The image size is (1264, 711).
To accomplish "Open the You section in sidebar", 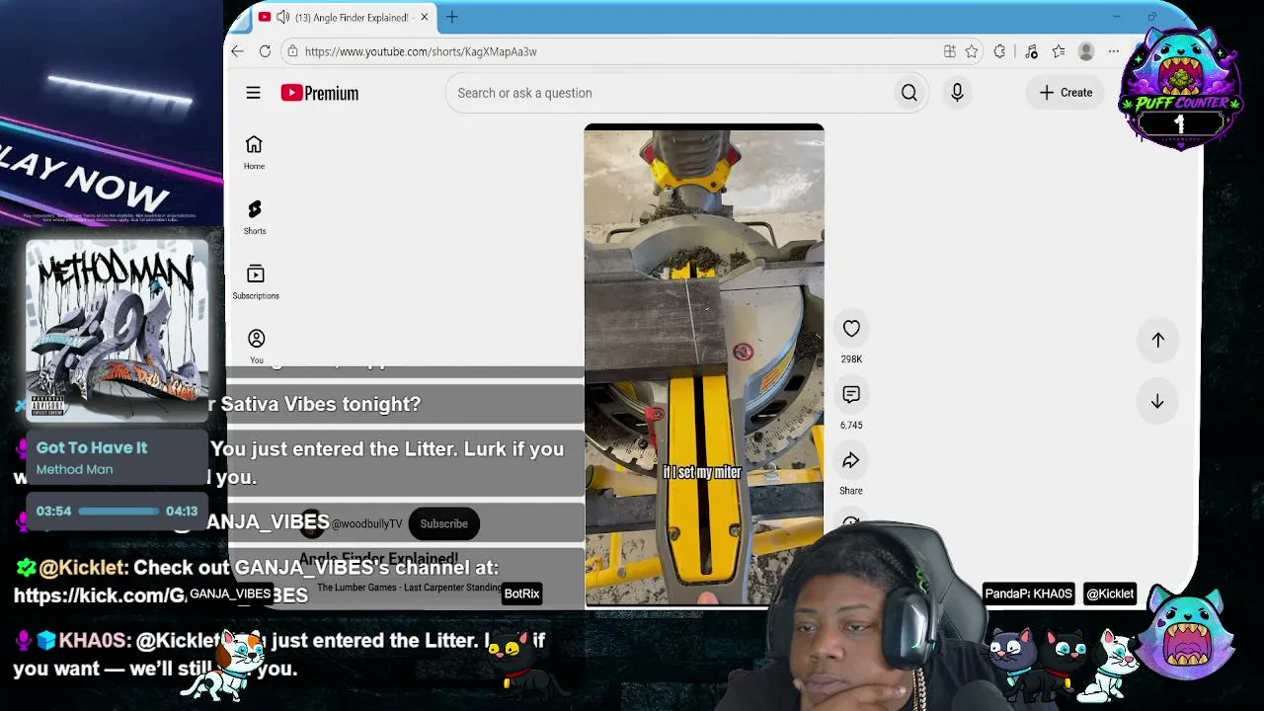I will pos(256,346).
